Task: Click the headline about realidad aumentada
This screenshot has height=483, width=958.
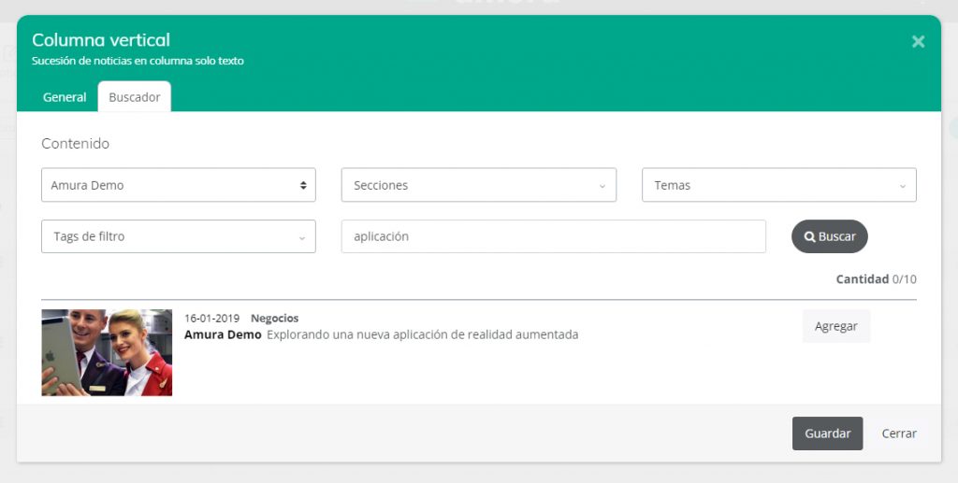Action: coord(422,334)
